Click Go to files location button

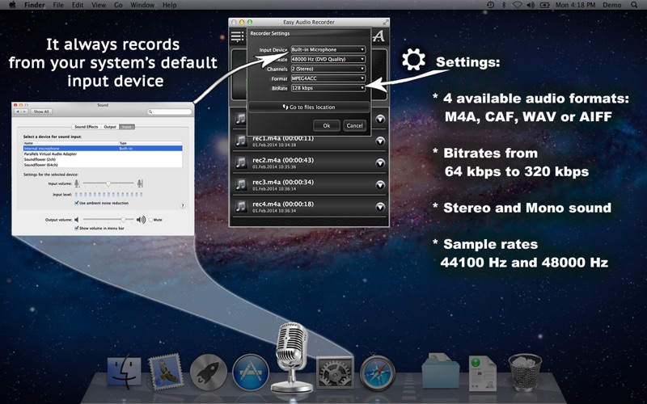(x=309, y=107)
